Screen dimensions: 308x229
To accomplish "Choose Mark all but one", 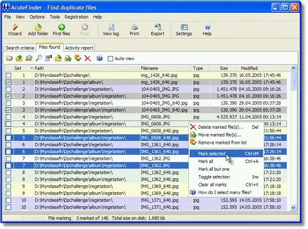I will coord(226,169).
